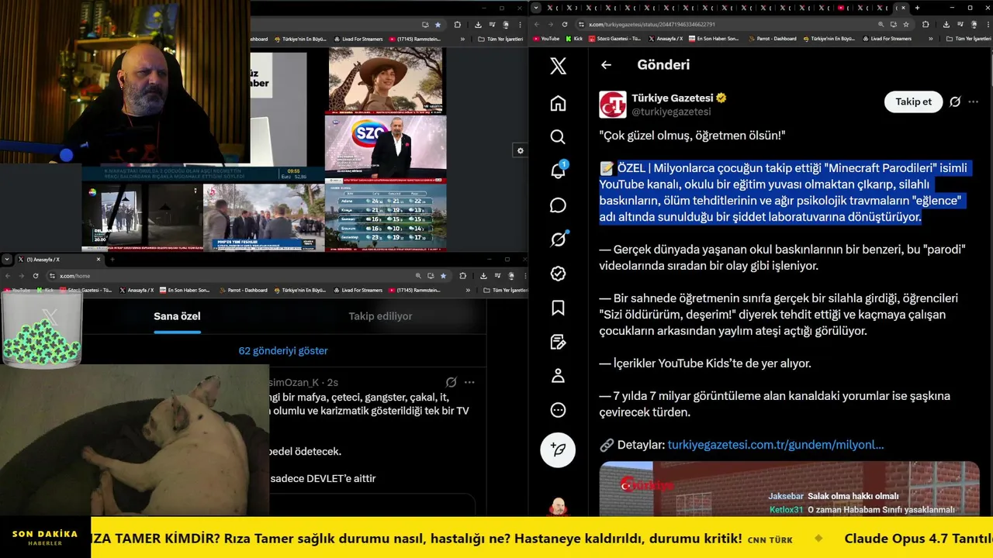The width and height of the screenshot is (993, 558).
Task: Open Türkiye Gazetesi profile avatar
Action: pyautogui.click(x=613, y=105)
